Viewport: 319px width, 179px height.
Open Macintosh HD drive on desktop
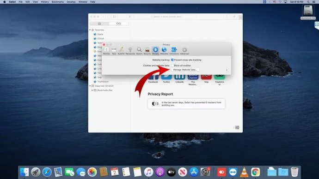coord(308,12)
